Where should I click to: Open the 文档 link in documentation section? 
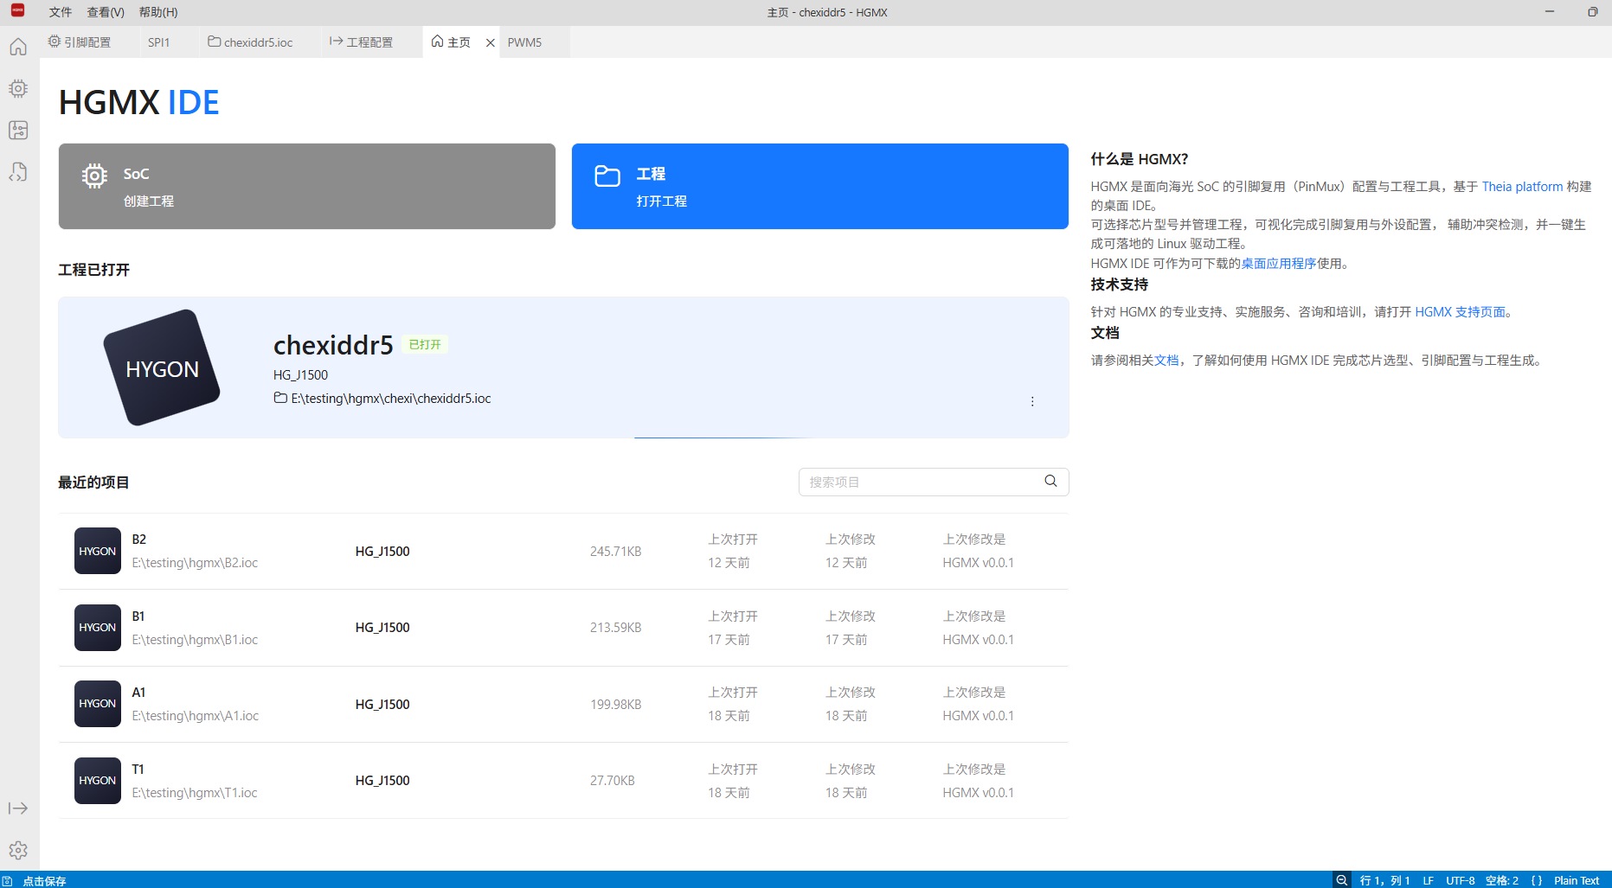pos(1166,361)
